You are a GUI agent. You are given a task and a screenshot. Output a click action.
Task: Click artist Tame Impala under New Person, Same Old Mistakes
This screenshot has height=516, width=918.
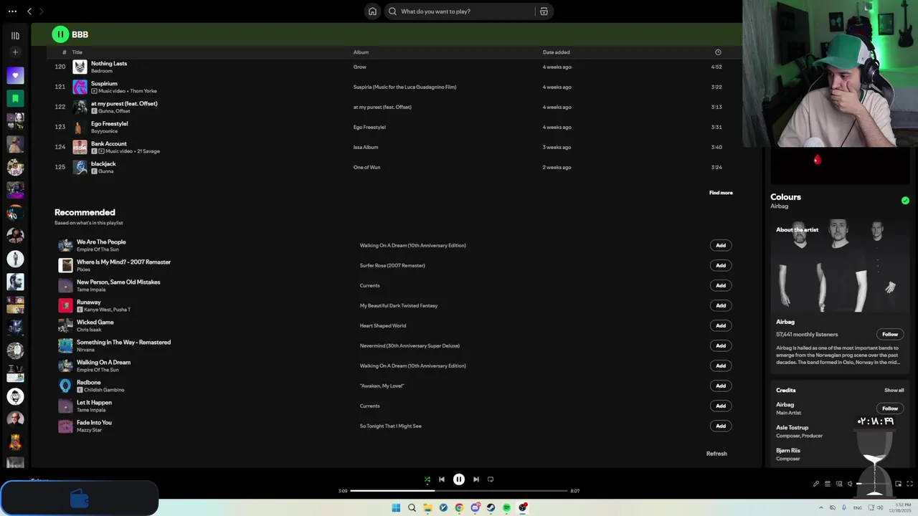click(x=91, y=290)
